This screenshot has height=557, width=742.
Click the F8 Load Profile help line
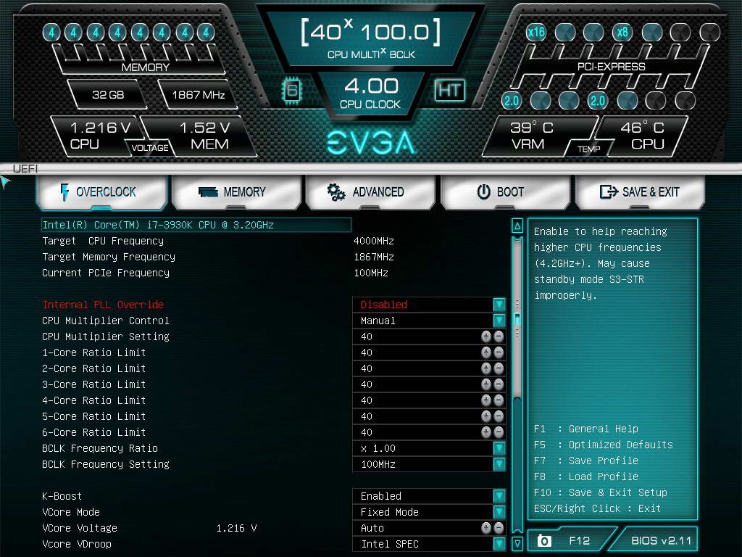(585, 476)
